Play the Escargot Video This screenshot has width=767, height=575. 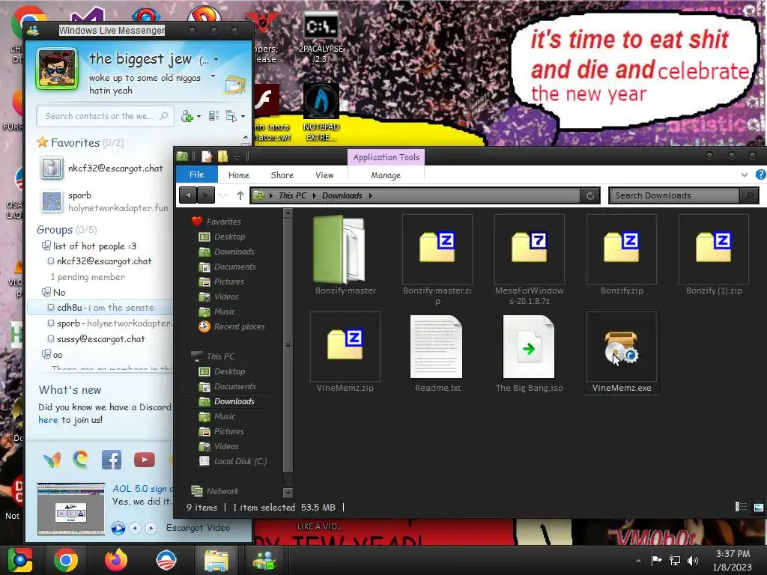pyautogui.click(x=118, y=528)
